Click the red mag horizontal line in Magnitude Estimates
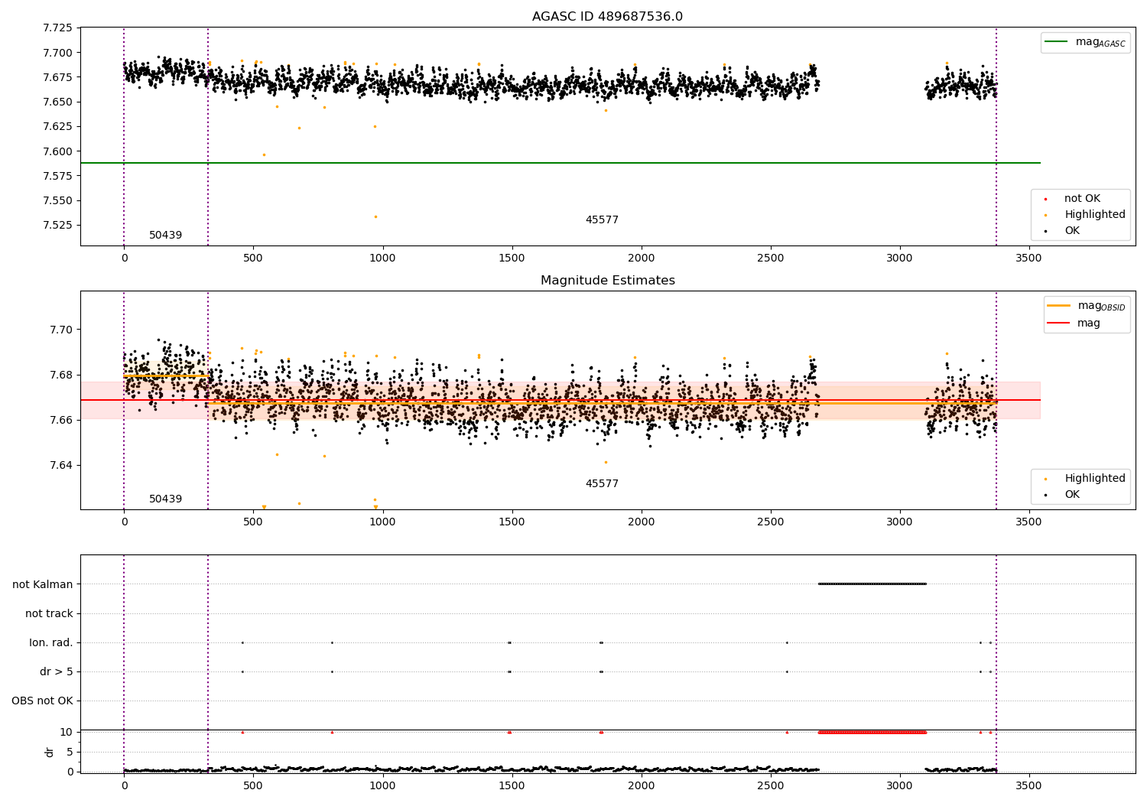The image size is (1147, 803). coord(560,400)
